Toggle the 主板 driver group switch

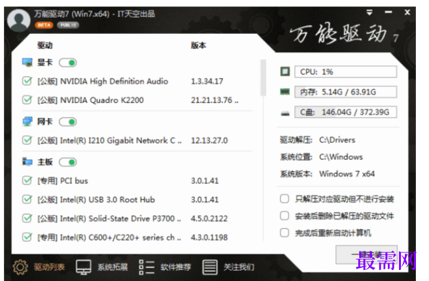68,162
